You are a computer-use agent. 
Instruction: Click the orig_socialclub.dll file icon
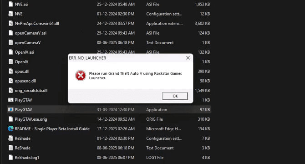[11, 90]
